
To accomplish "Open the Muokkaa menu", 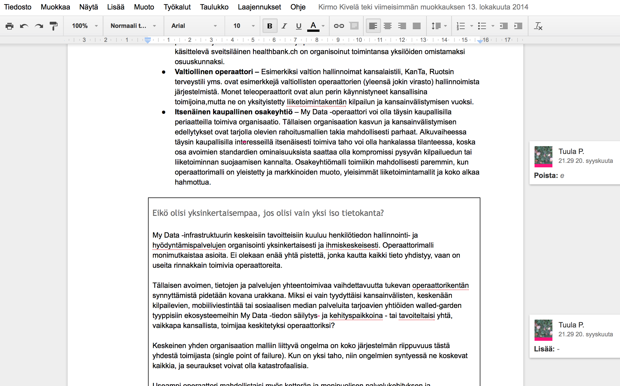I will point(55,7).
